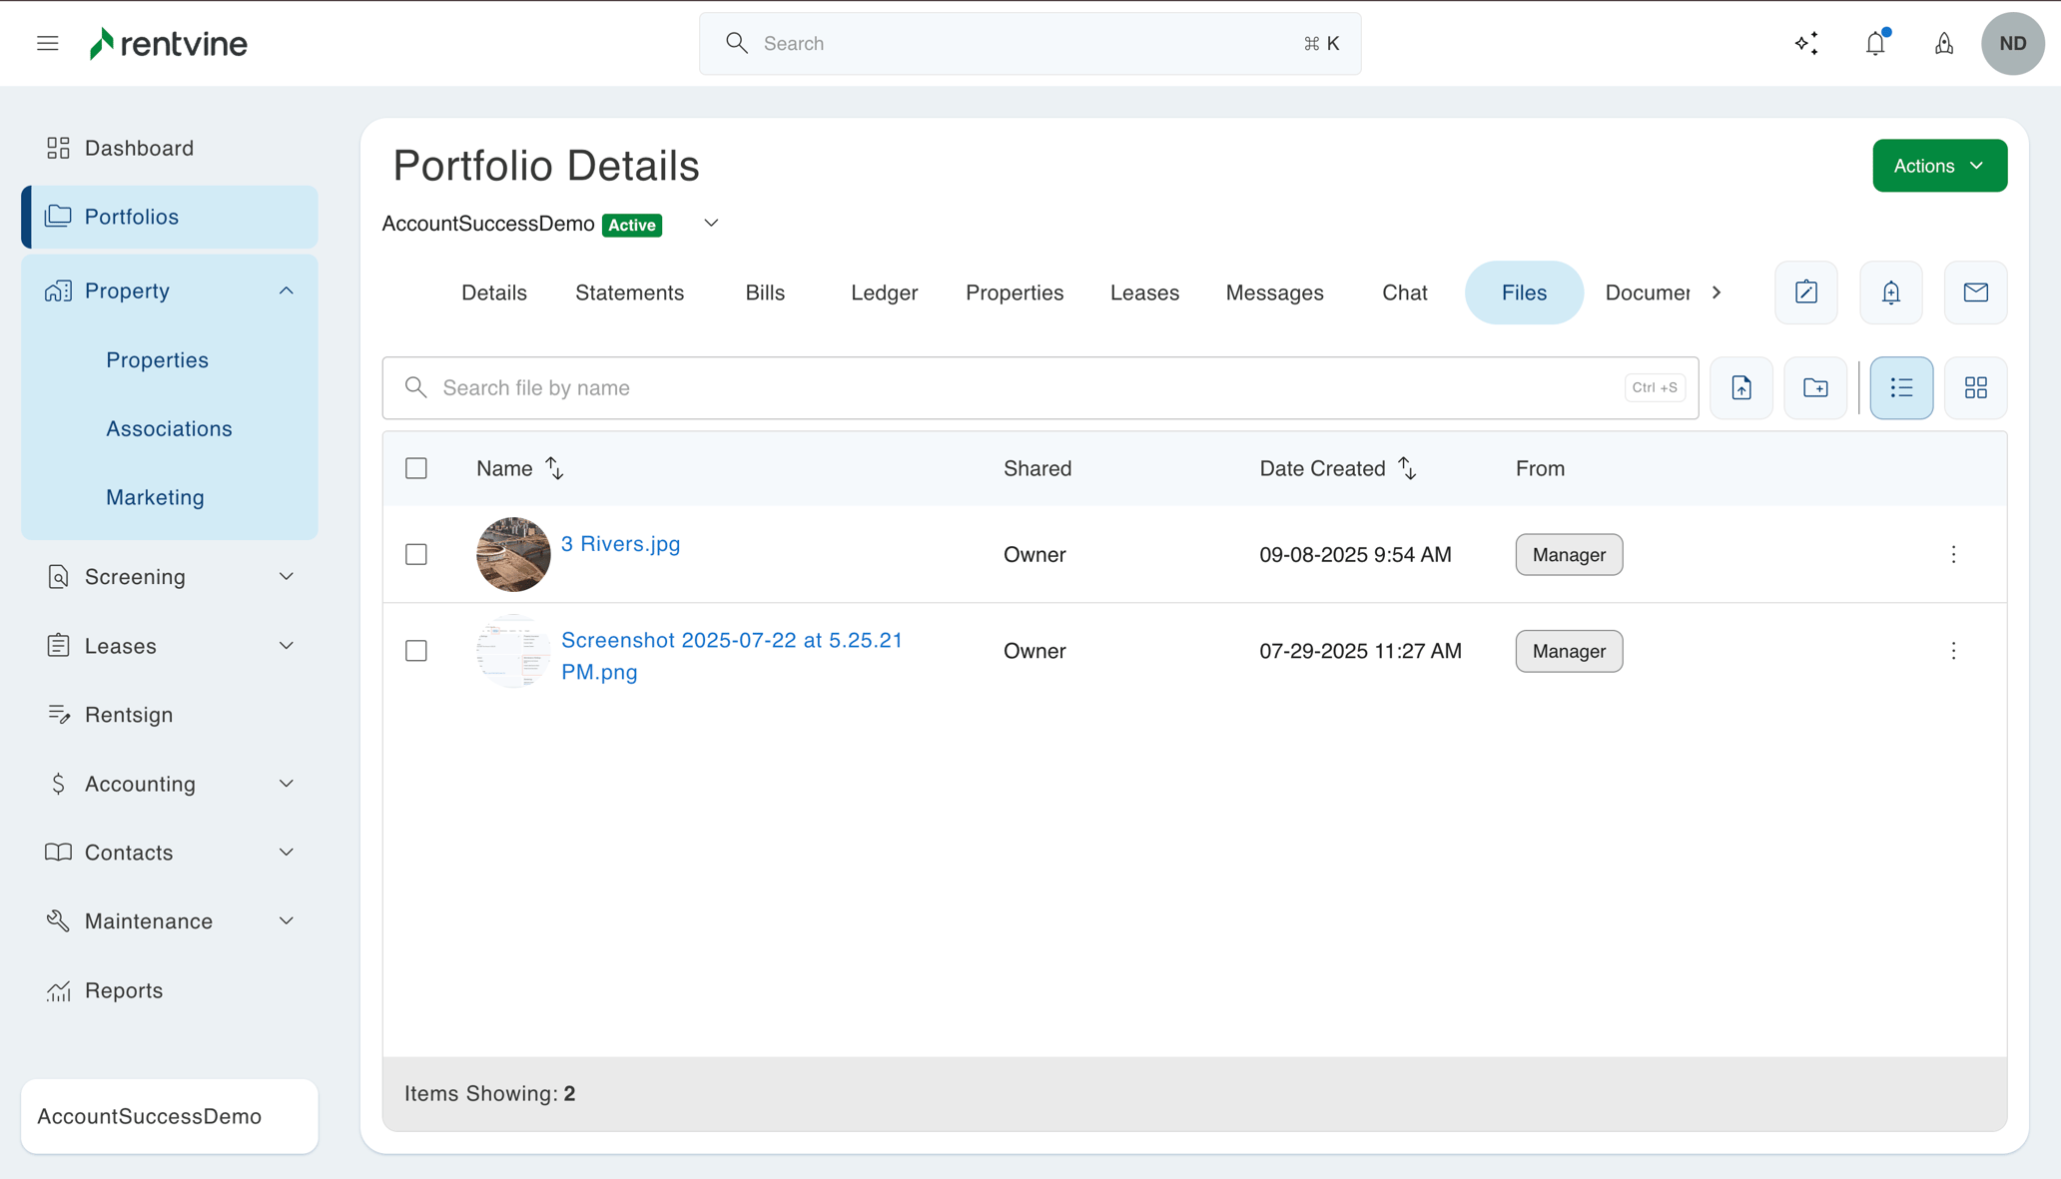Click the new folder icon
The image size is (2061, 1179).
pos(1815,387)
